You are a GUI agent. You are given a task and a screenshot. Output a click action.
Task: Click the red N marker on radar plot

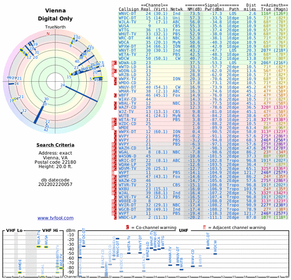click(48, 34)
